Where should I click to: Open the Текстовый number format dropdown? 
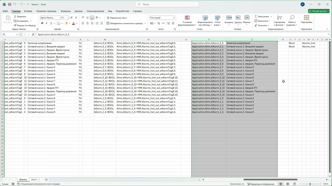coord(174,18)
